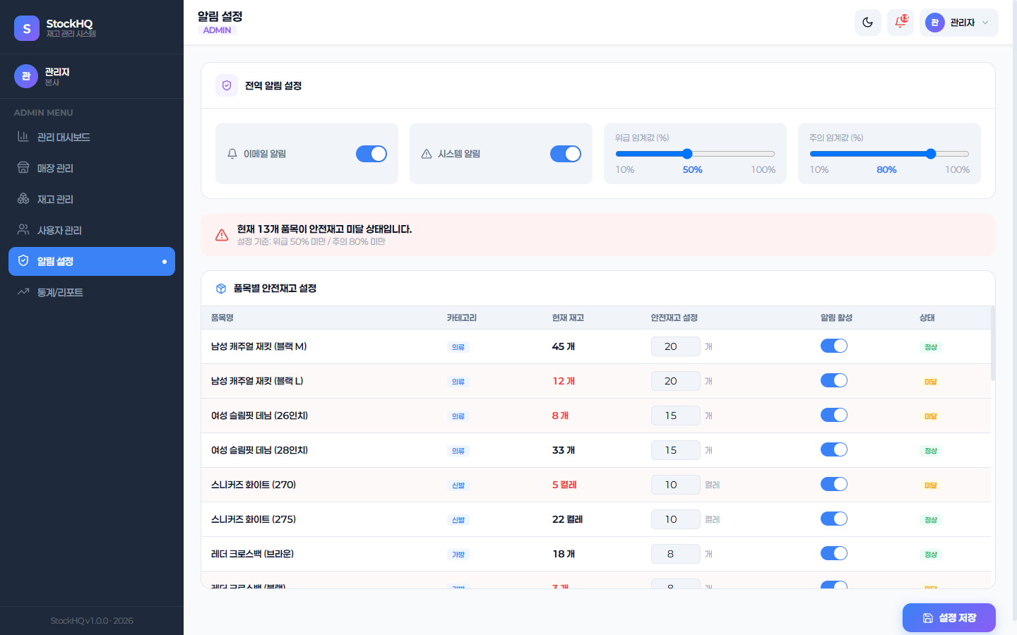Toggle alert for 스니커즈 화이트 (270)
The image size is (1017, 635).
[x=834, y=484]
